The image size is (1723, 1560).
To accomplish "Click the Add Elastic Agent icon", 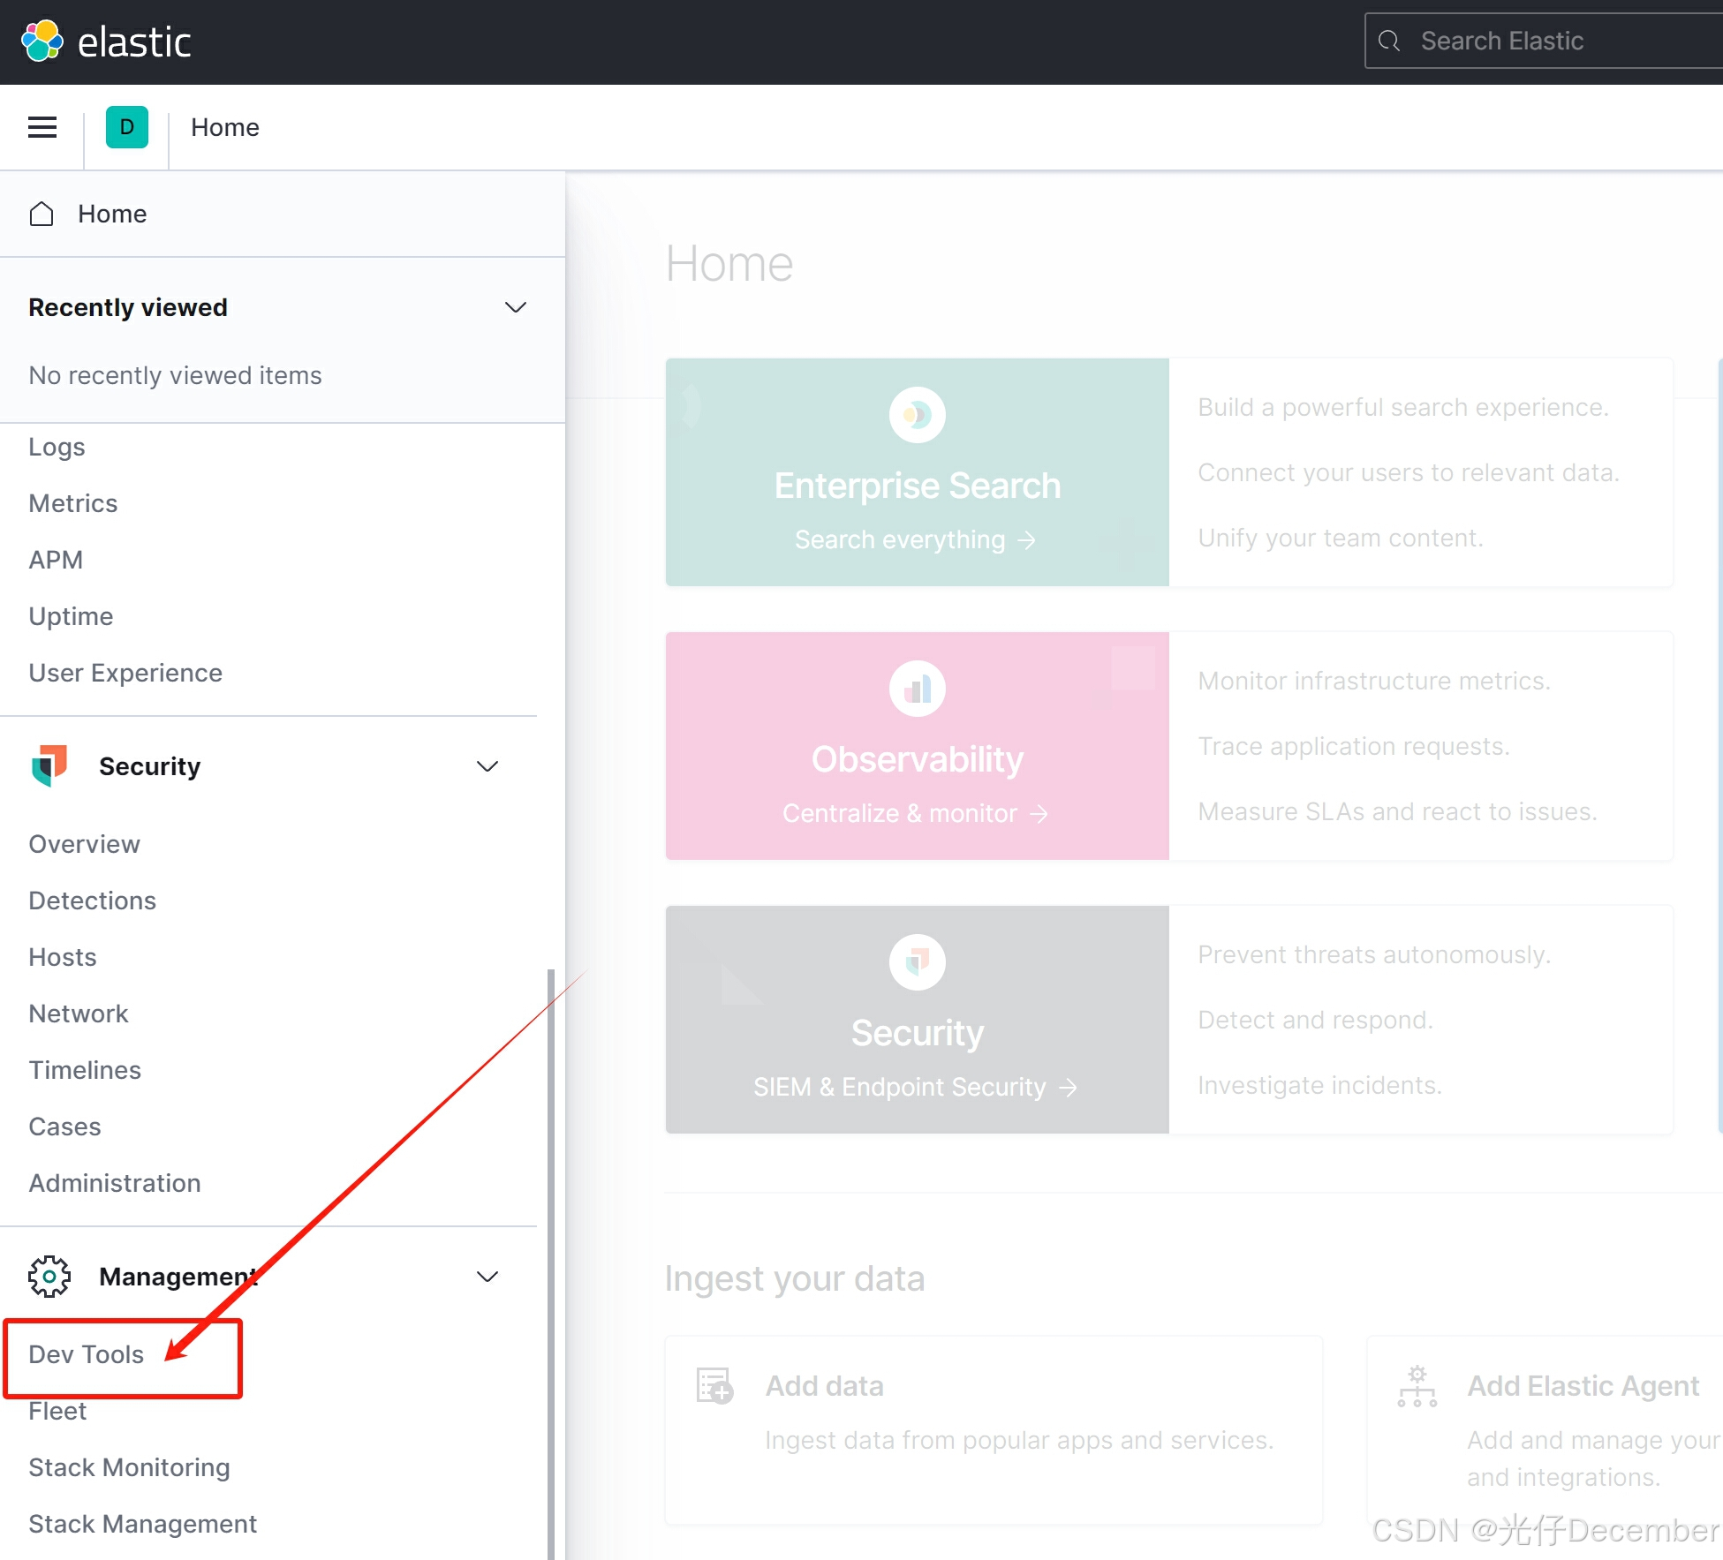I will coord(1417,1385).
